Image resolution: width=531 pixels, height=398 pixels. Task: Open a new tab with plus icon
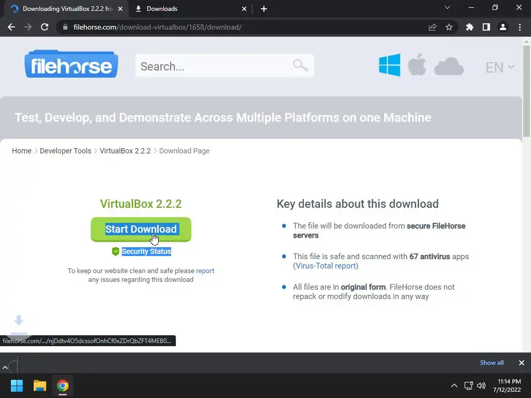pyautogui.click(x=264, y=9)
